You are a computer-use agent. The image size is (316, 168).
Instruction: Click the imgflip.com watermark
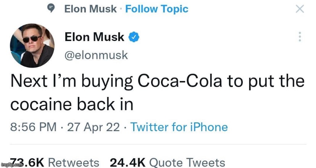click(x=11, y=165)
